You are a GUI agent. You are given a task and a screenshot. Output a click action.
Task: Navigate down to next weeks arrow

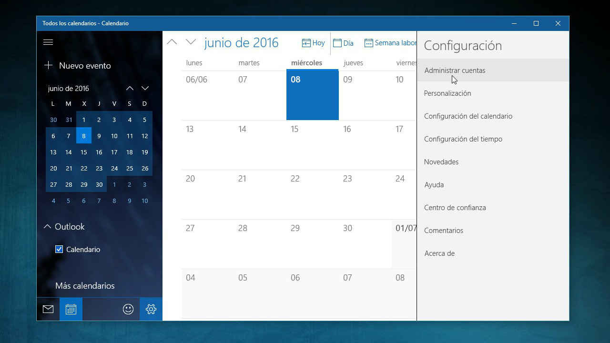click(x=191, y=42)
